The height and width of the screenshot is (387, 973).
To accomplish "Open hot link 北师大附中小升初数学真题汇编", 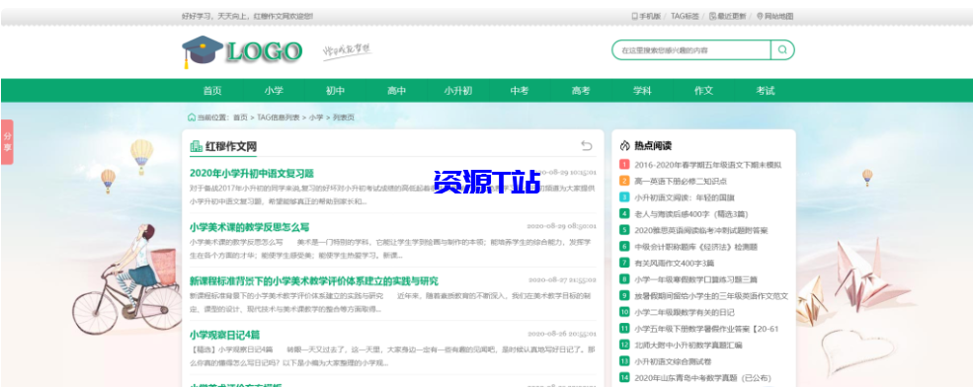I will (x=689, y=345).
